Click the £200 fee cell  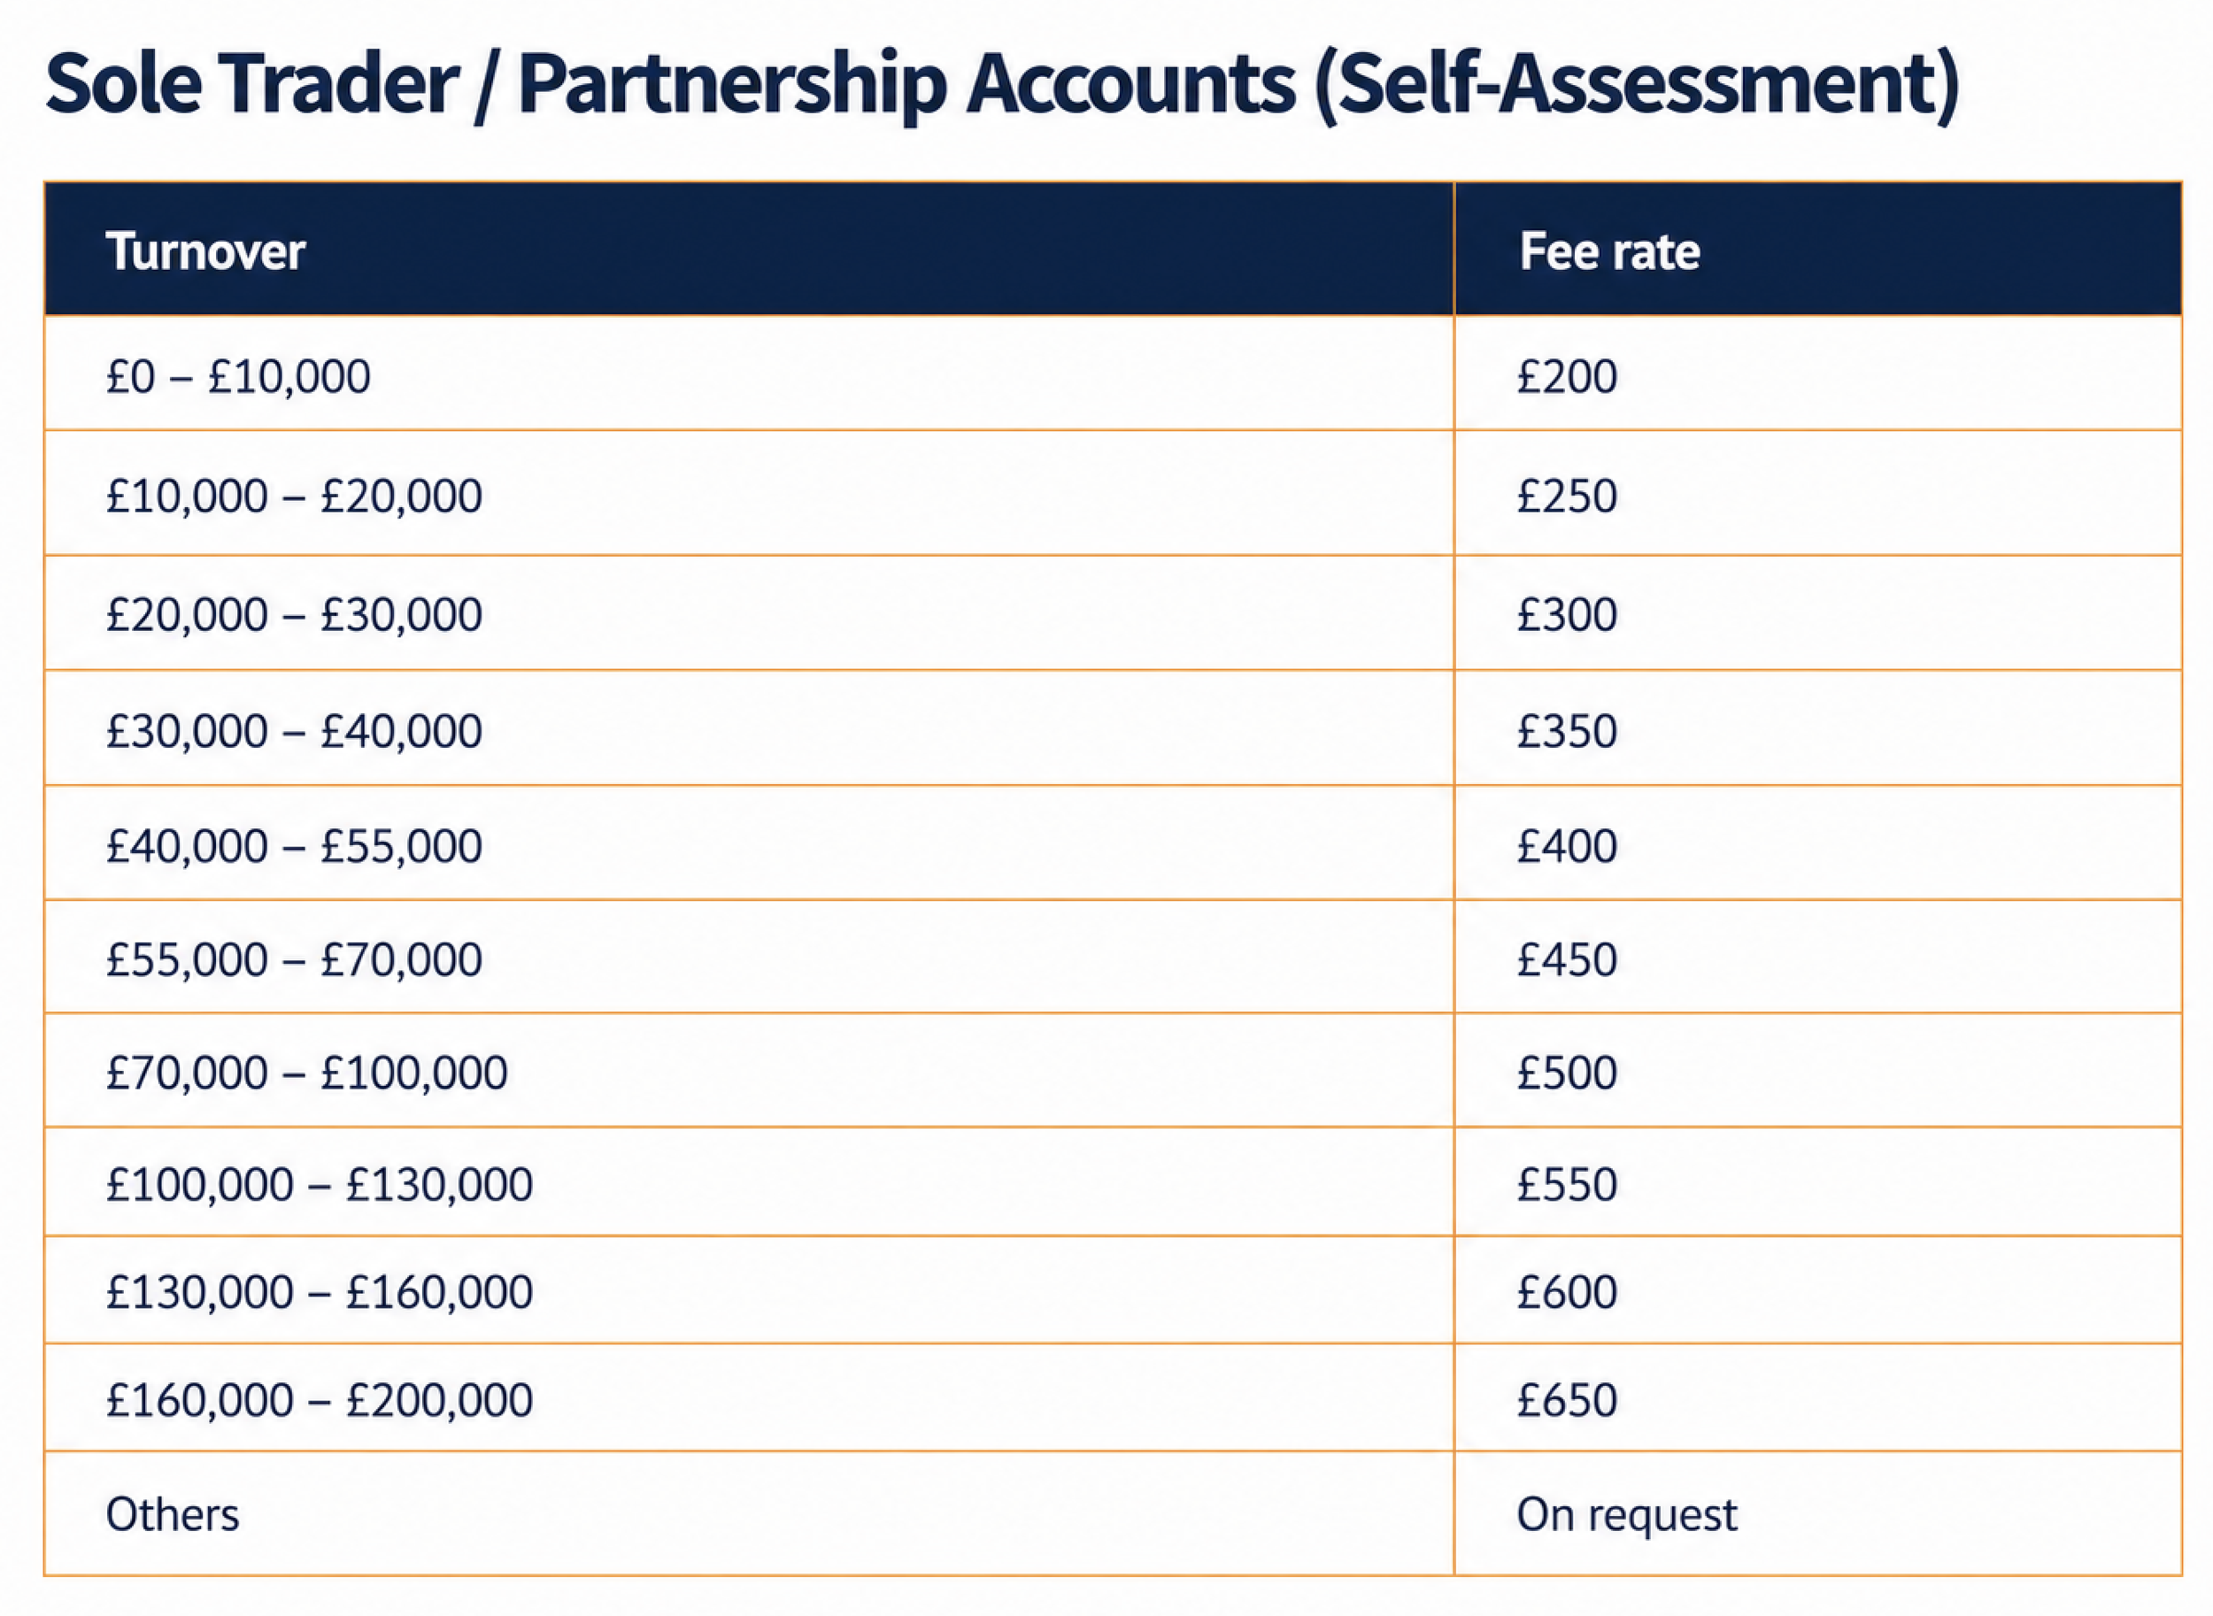coord(1817,373)
